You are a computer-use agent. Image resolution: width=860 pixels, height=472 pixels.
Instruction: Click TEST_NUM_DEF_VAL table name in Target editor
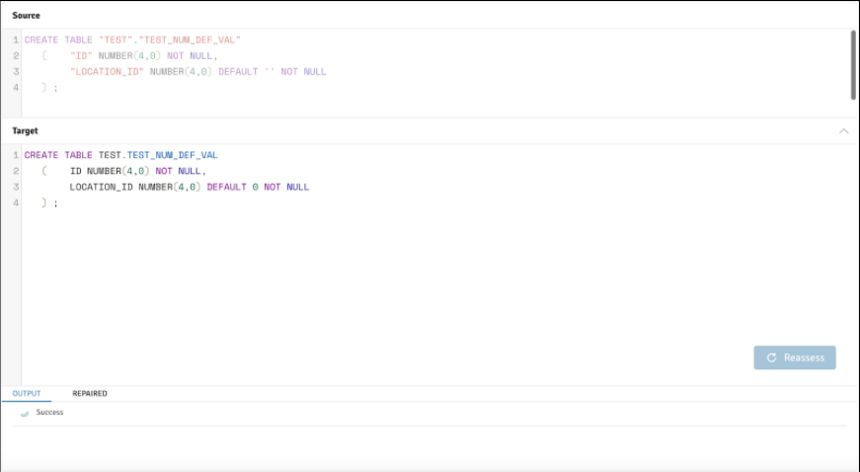[x=172, y=155]
